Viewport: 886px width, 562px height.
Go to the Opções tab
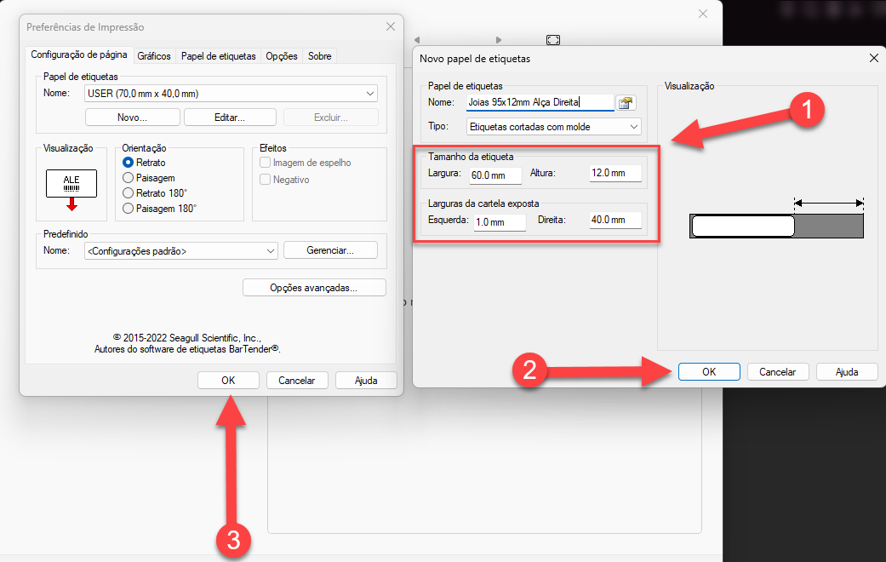click(x=282, y=56)
